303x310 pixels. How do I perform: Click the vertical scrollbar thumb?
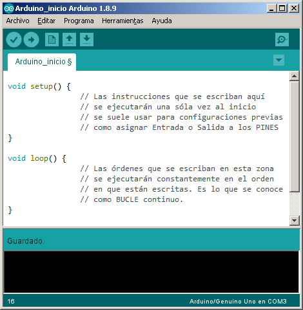pos(294,136)
